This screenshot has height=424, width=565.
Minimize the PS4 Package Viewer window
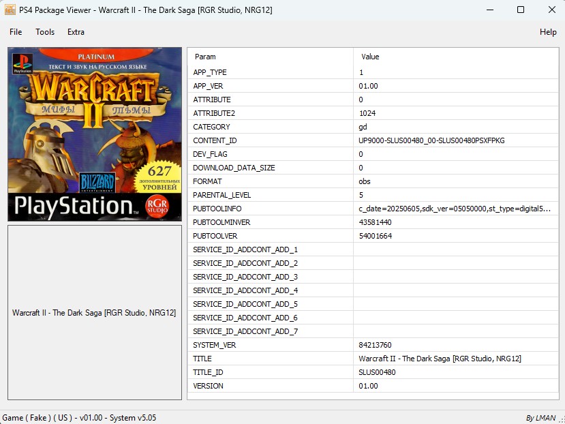[490, 10]
